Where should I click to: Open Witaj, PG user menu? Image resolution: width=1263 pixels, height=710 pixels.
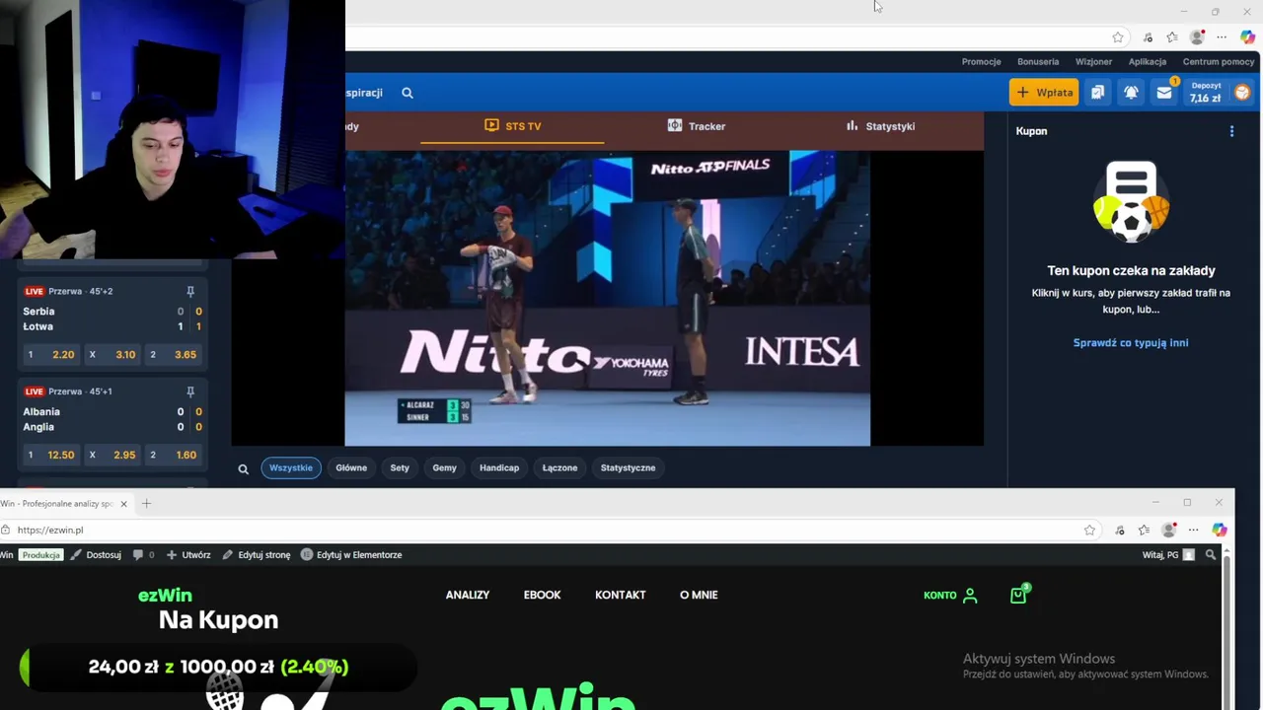(x=1168, y=555)
